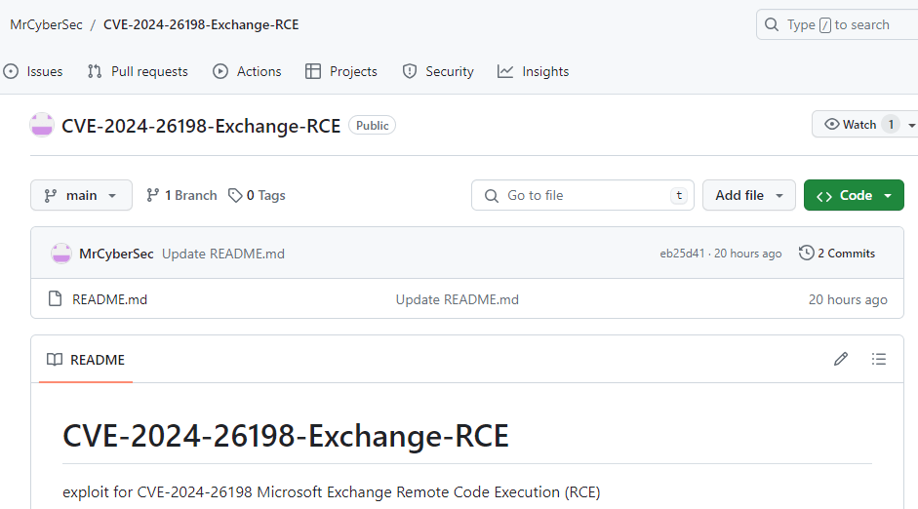The height and width of the screenshot is (509, 918).
Task: Open the Insights tab
Action: [534, 71]
